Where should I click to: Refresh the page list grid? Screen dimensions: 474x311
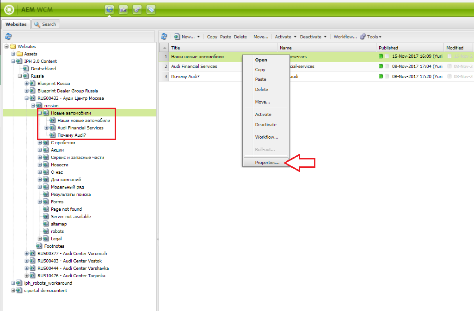click(164, 37)
